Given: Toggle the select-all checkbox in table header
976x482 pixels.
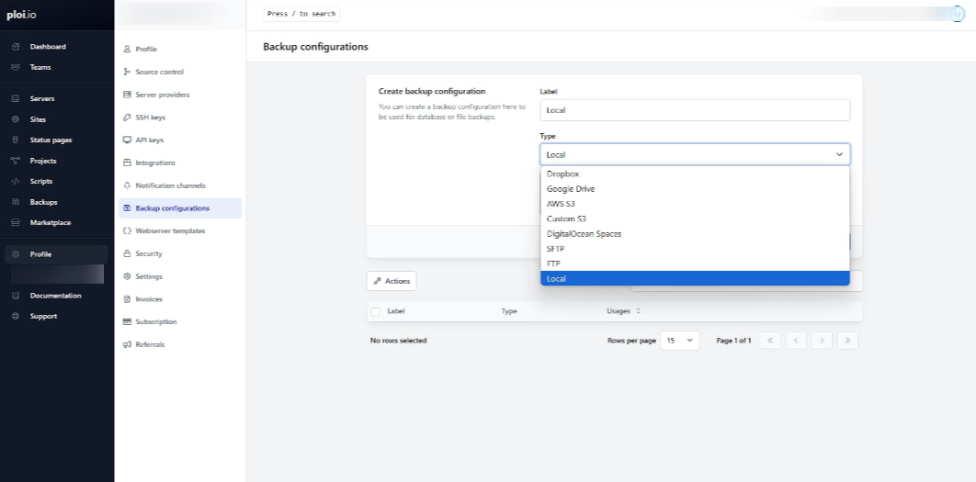Looking at the screenshot, I should (375, 311).
